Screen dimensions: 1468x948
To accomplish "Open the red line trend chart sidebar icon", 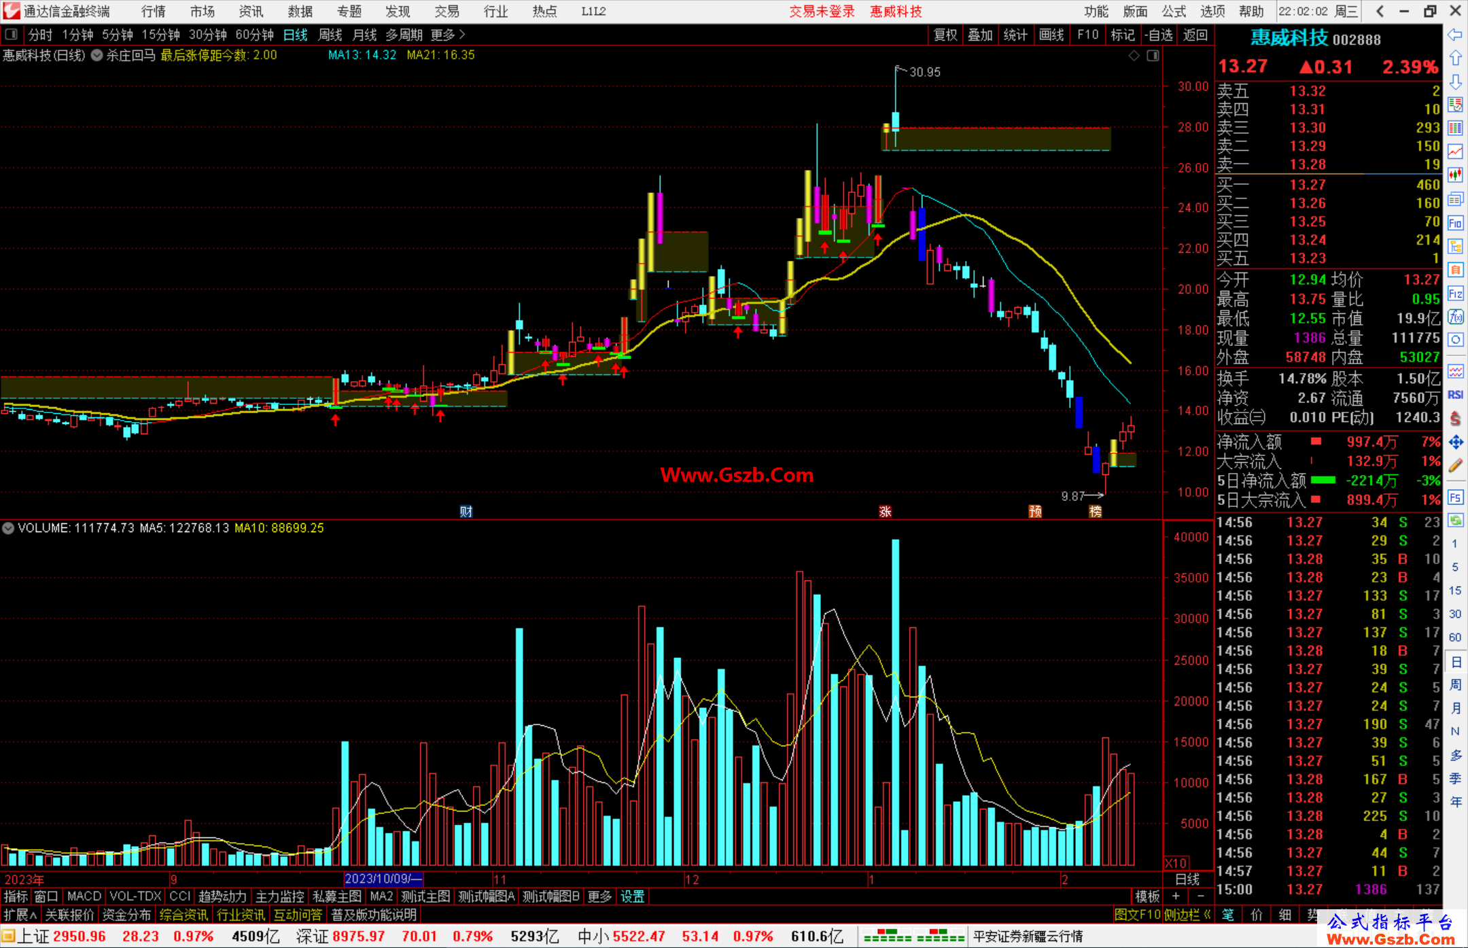I will pyautogui.click(x=1455, y=152).
